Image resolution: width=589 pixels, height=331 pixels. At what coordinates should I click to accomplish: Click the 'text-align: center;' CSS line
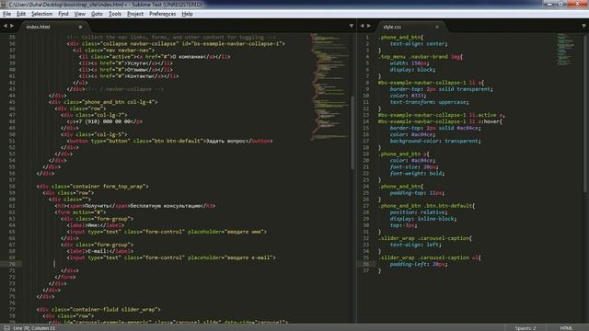419,44
